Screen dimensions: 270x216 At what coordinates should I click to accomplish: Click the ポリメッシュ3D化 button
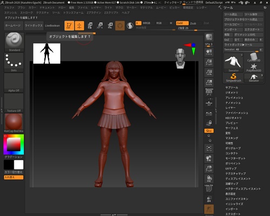[x=248, y=35]
